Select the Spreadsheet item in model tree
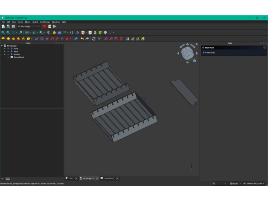Image resolution: width=268 pixels, height=201 pixels. pyautogui.click(x=19, y=57)
